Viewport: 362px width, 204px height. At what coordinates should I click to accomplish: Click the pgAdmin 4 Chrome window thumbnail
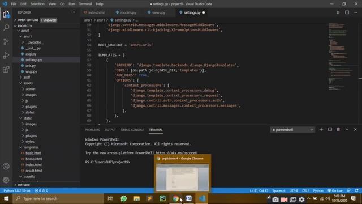point(182,177)
